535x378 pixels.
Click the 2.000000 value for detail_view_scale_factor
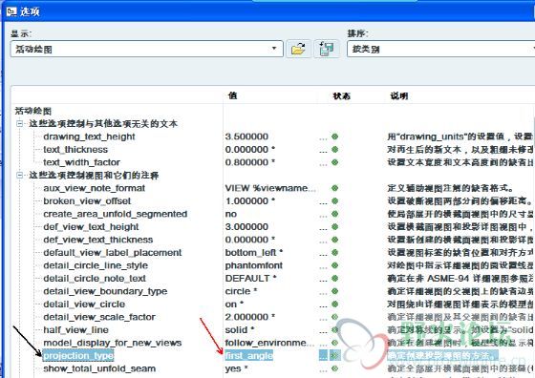coord(250,317)
